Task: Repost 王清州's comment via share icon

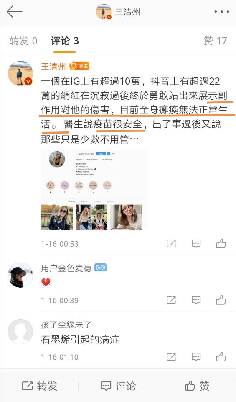Action: point(171,244)
